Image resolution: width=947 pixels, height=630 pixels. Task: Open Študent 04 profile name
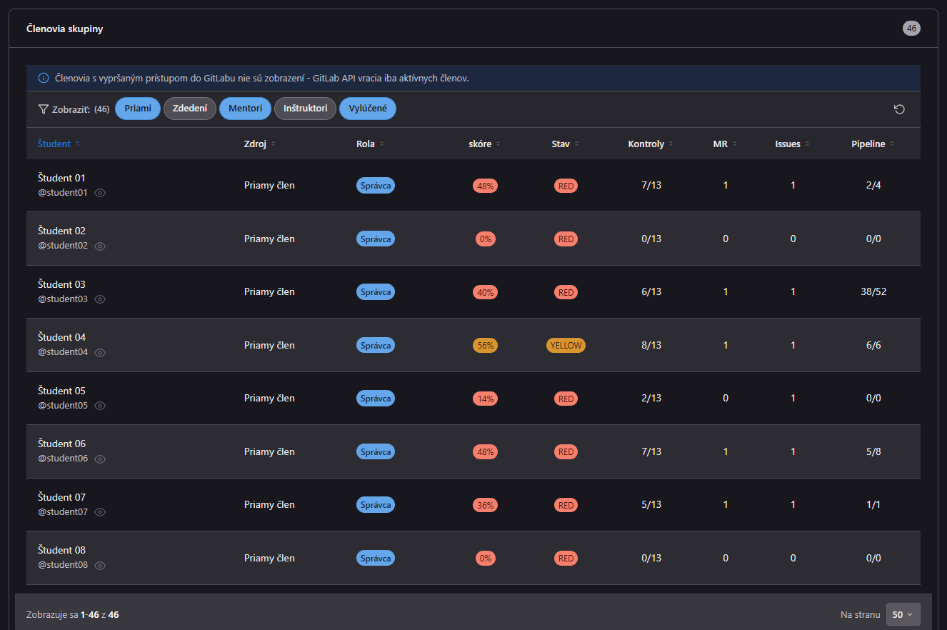[61, 337]
